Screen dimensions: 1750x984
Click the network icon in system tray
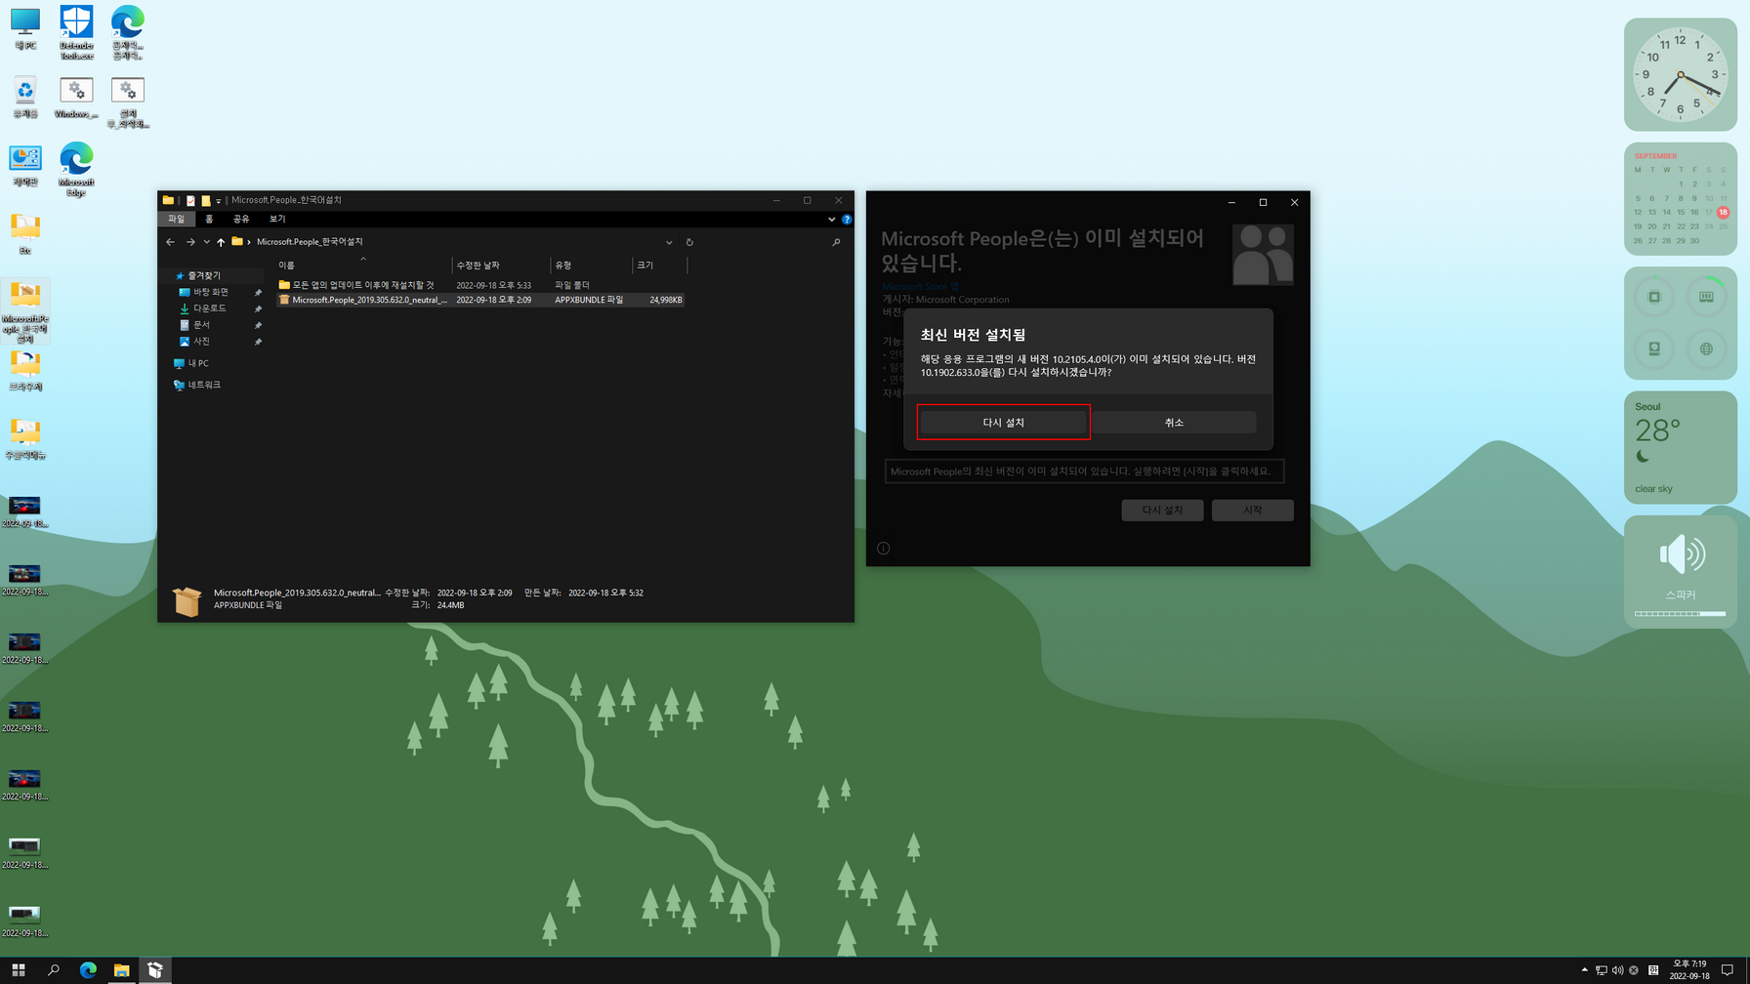(x=1601, y=970)
